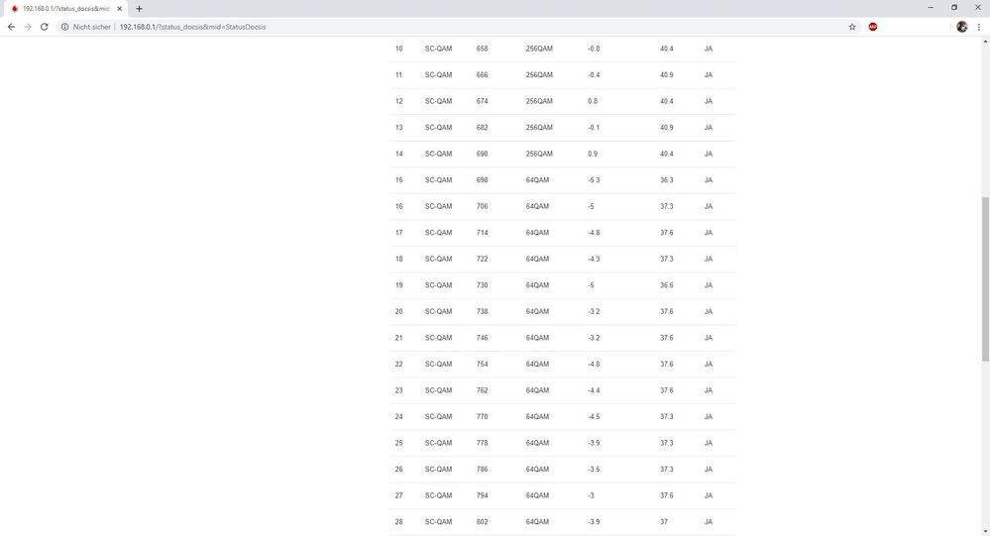The height and width of the screenshot is (536, 990).
Task: Click power level -5.3 in row 15
Action: [594, 180]
